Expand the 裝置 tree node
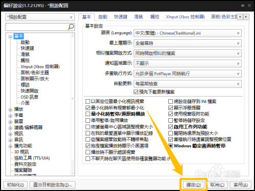Viewport: 255px width, 191px height. [10, 122]
